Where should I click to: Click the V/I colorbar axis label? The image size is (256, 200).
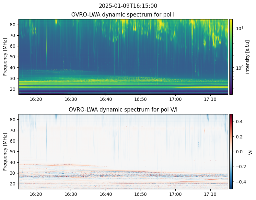250,152
